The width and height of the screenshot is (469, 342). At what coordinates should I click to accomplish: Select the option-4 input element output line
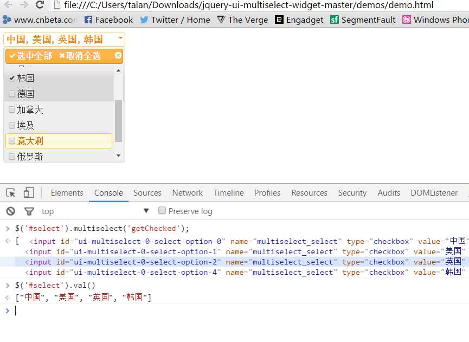tap(245, 272)
